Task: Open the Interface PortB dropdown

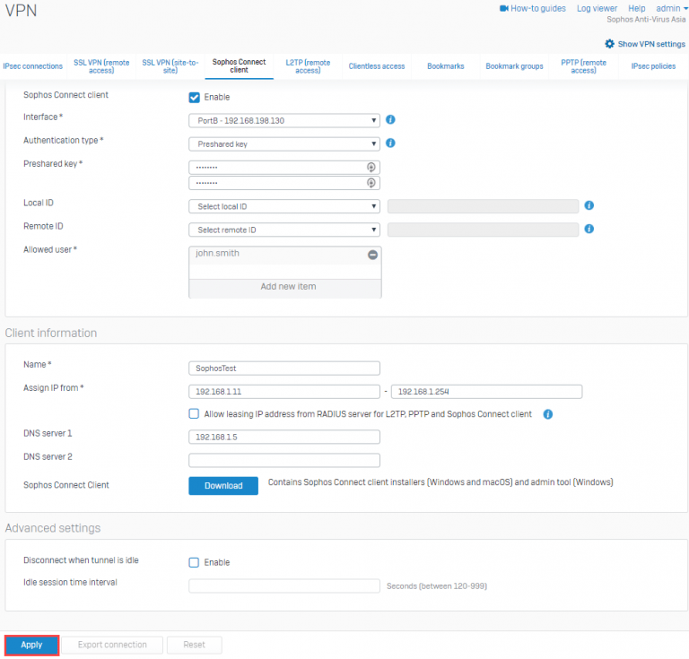Action: click(284, 120)
